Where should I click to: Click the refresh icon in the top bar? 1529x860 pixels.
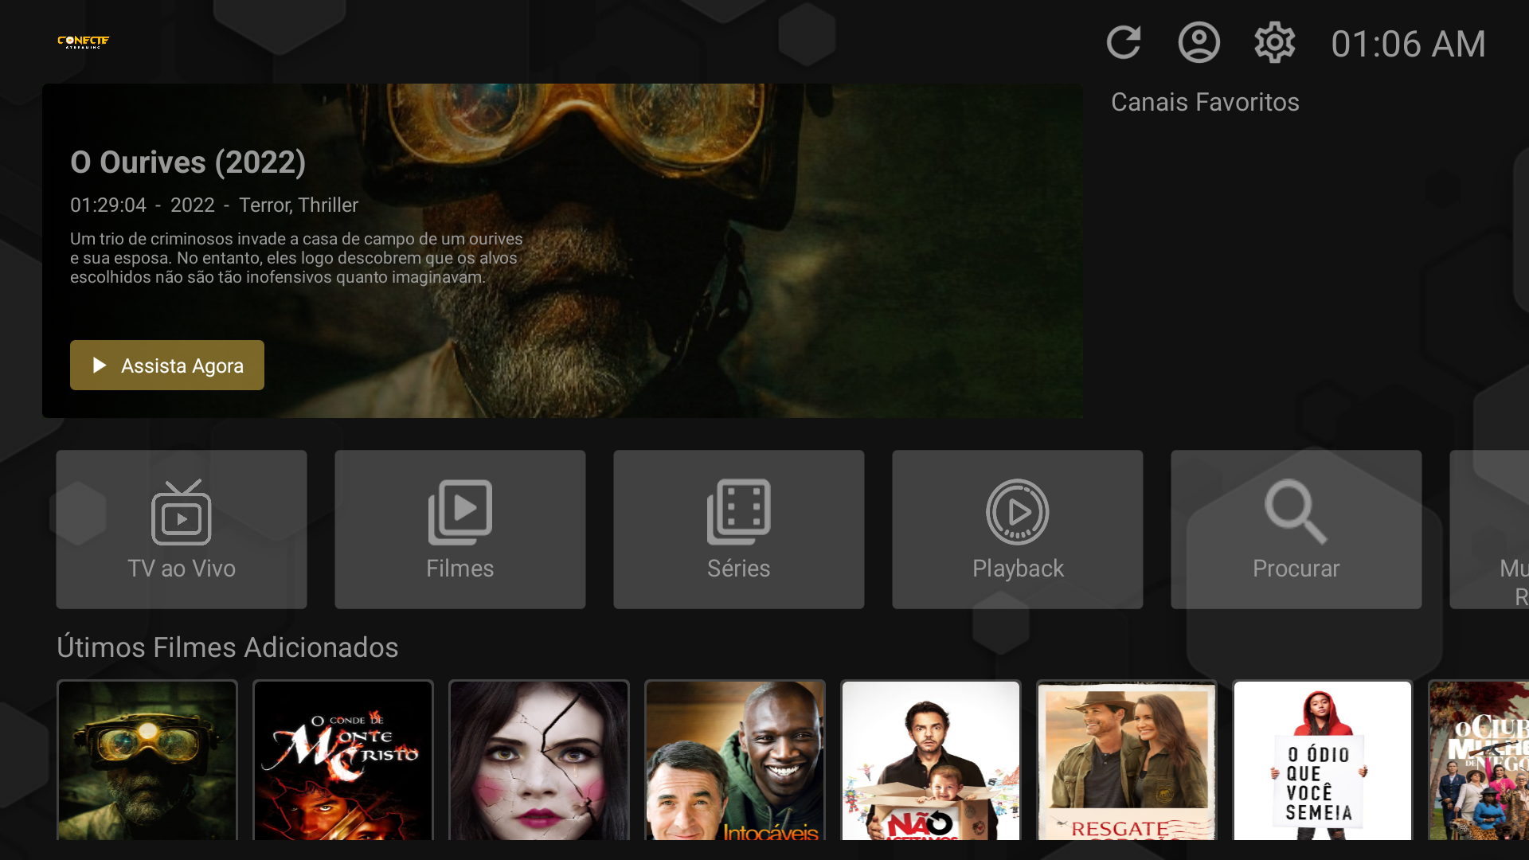tap(1124, 43)
